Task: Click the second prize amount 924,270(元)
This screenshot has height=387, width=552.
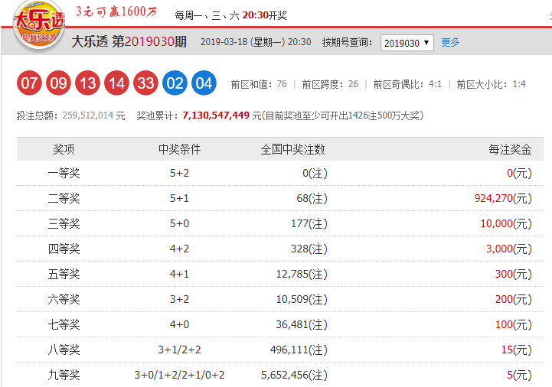Action: (503, 198)
